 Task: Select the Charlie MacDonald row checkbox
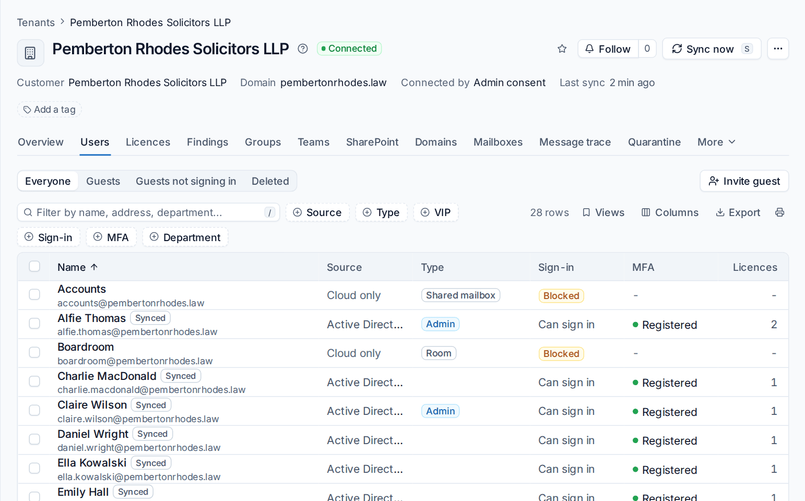click(34, 381)
